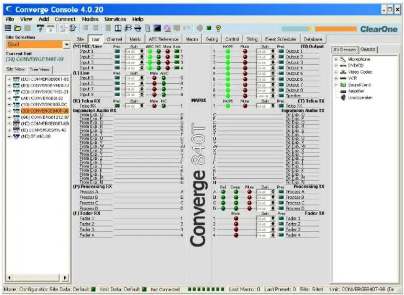Switch to the Event Scheduler tab
The image size is (404, 295).
[x=281, y=39]
